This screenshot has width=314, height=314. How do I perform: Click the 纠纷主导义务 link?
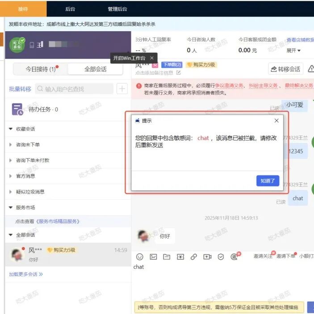(x=263, y=86)
